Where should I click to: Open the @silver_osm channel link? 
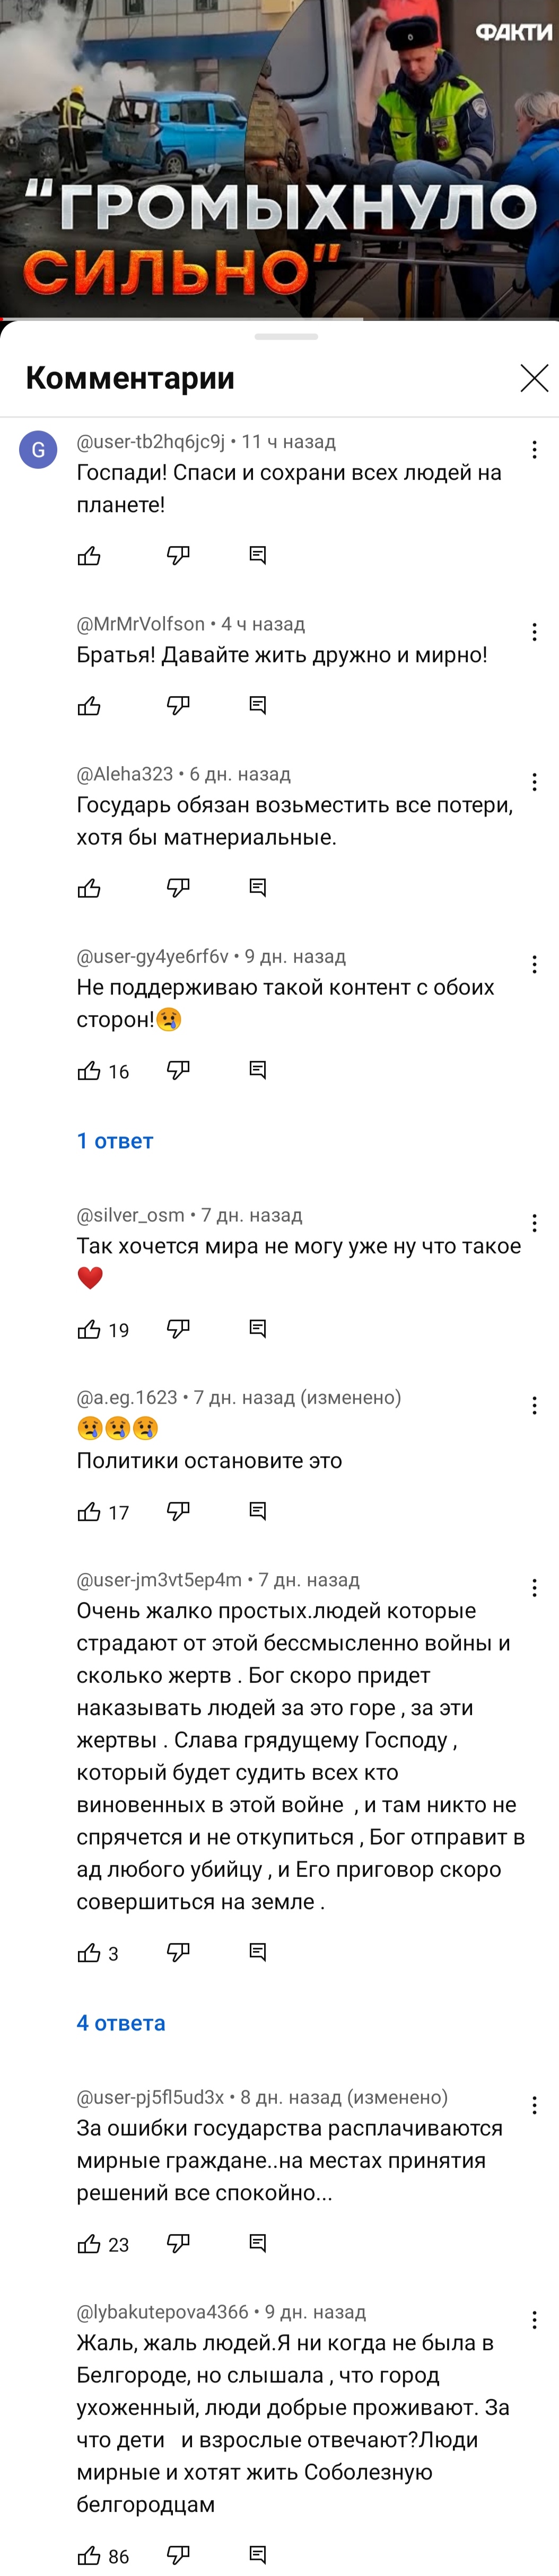[131, 1215]
